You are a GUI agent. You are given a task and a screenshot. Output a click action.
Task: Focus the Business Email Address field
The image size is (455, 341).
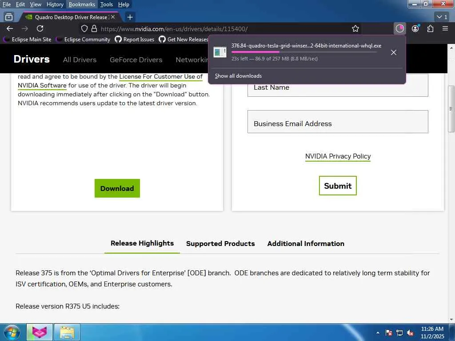(338, 122)
